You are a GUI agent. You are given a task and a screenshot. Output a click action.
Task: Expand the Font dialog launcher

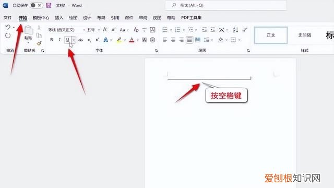(156, 51)
